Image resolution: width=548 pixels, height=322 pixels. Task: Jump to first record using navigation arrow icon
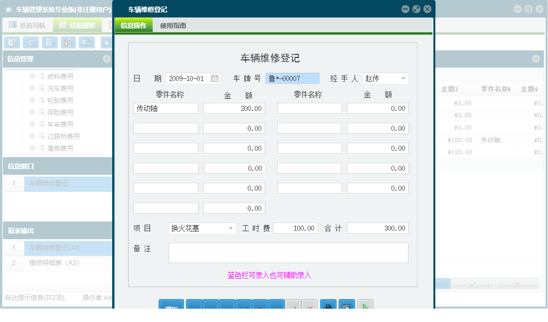coord(194,306)
